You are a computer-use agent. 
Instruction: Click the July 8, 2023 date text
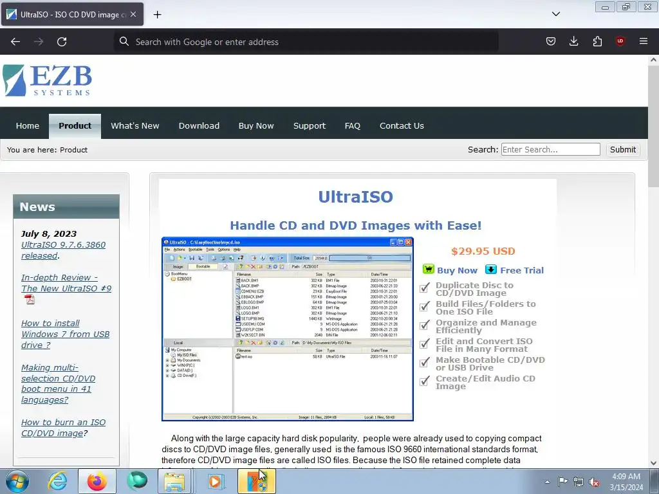point(49,233)
